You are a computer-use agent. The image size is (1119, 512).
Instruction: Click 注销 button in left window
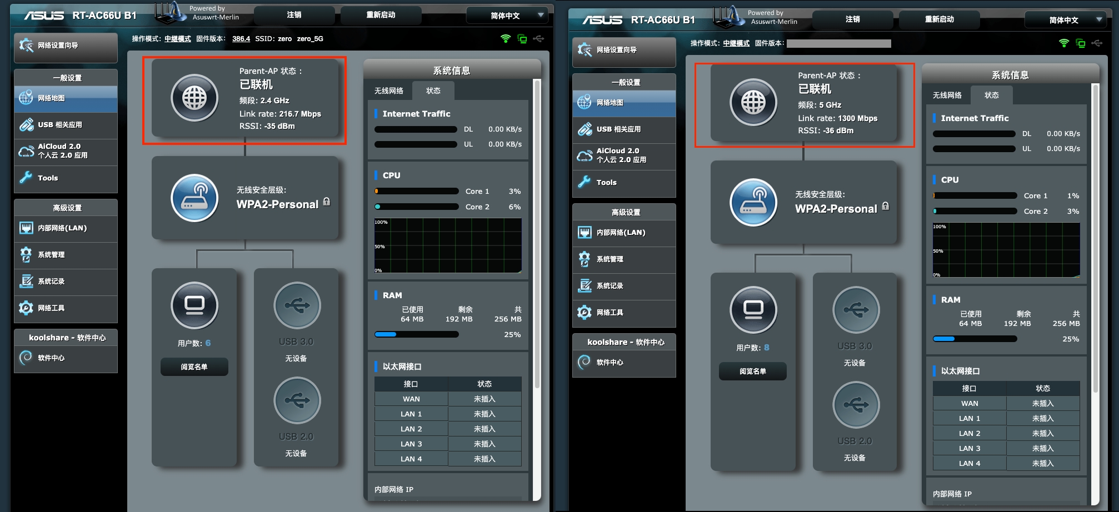(x=294, y=15)
